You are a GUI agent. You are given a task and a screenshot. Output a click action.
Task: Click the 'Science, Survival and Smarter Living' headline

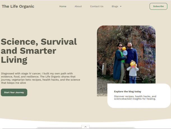(x=39, y=51)
